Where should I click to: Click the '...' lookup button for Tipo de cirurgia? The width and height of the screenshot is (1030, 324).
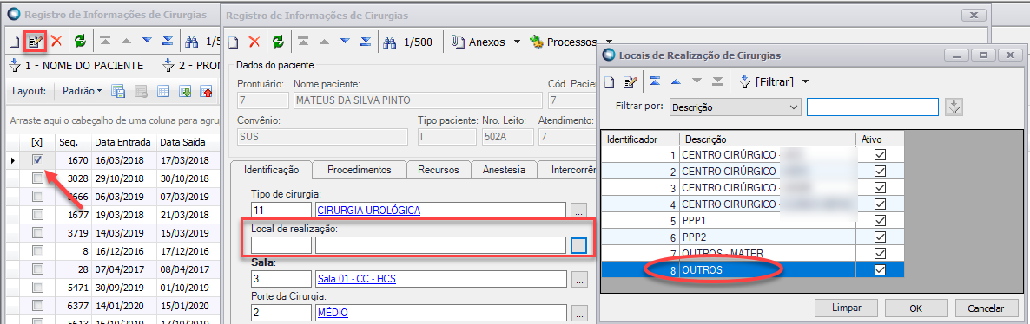pyautogui.click(x=578, y=211)
